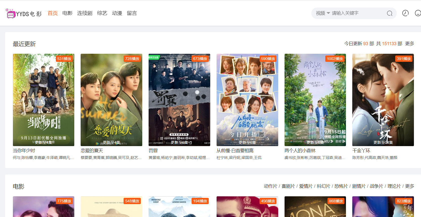Click the 当你年少时 title text

[24, 151]
